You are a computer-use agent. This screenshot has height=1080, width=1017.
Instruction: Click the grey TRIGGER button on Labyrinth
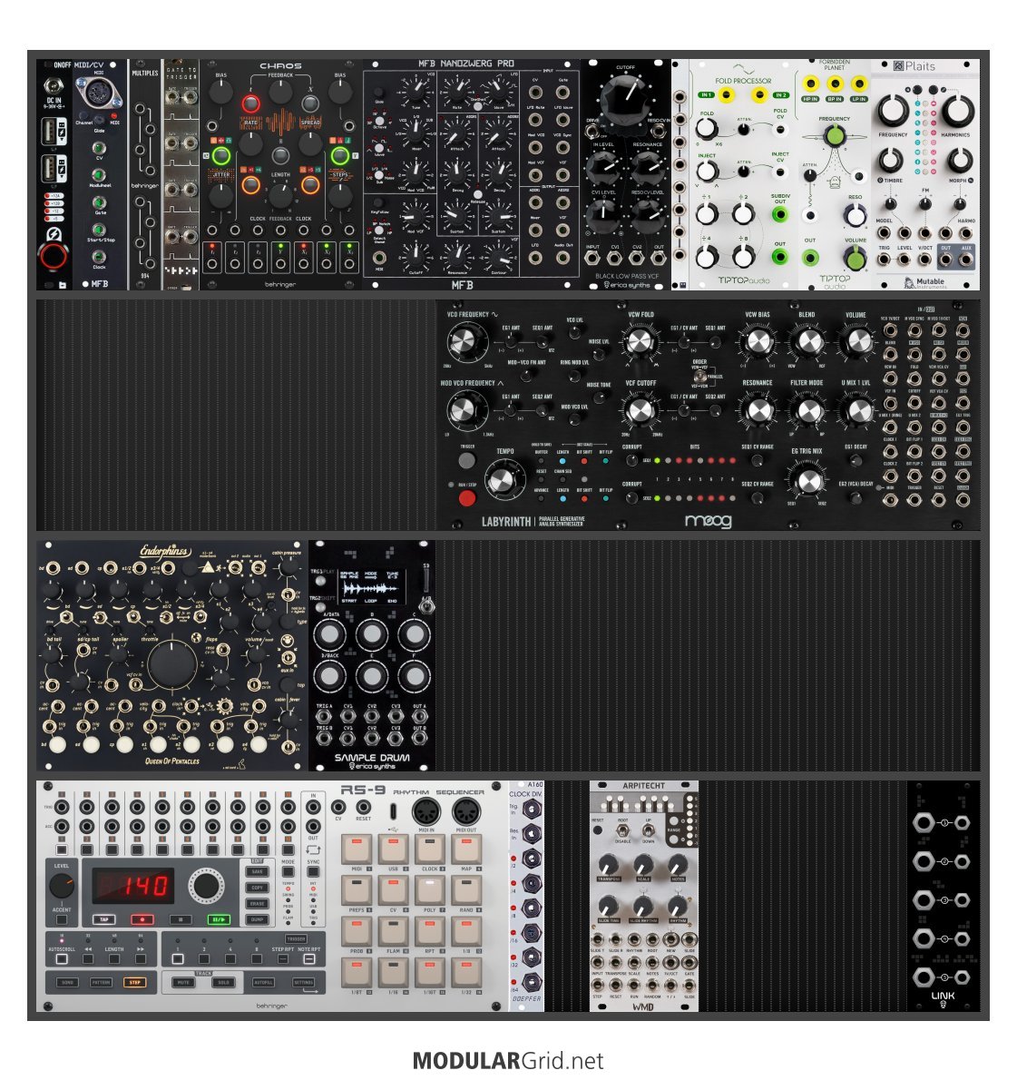click(467, 460)
